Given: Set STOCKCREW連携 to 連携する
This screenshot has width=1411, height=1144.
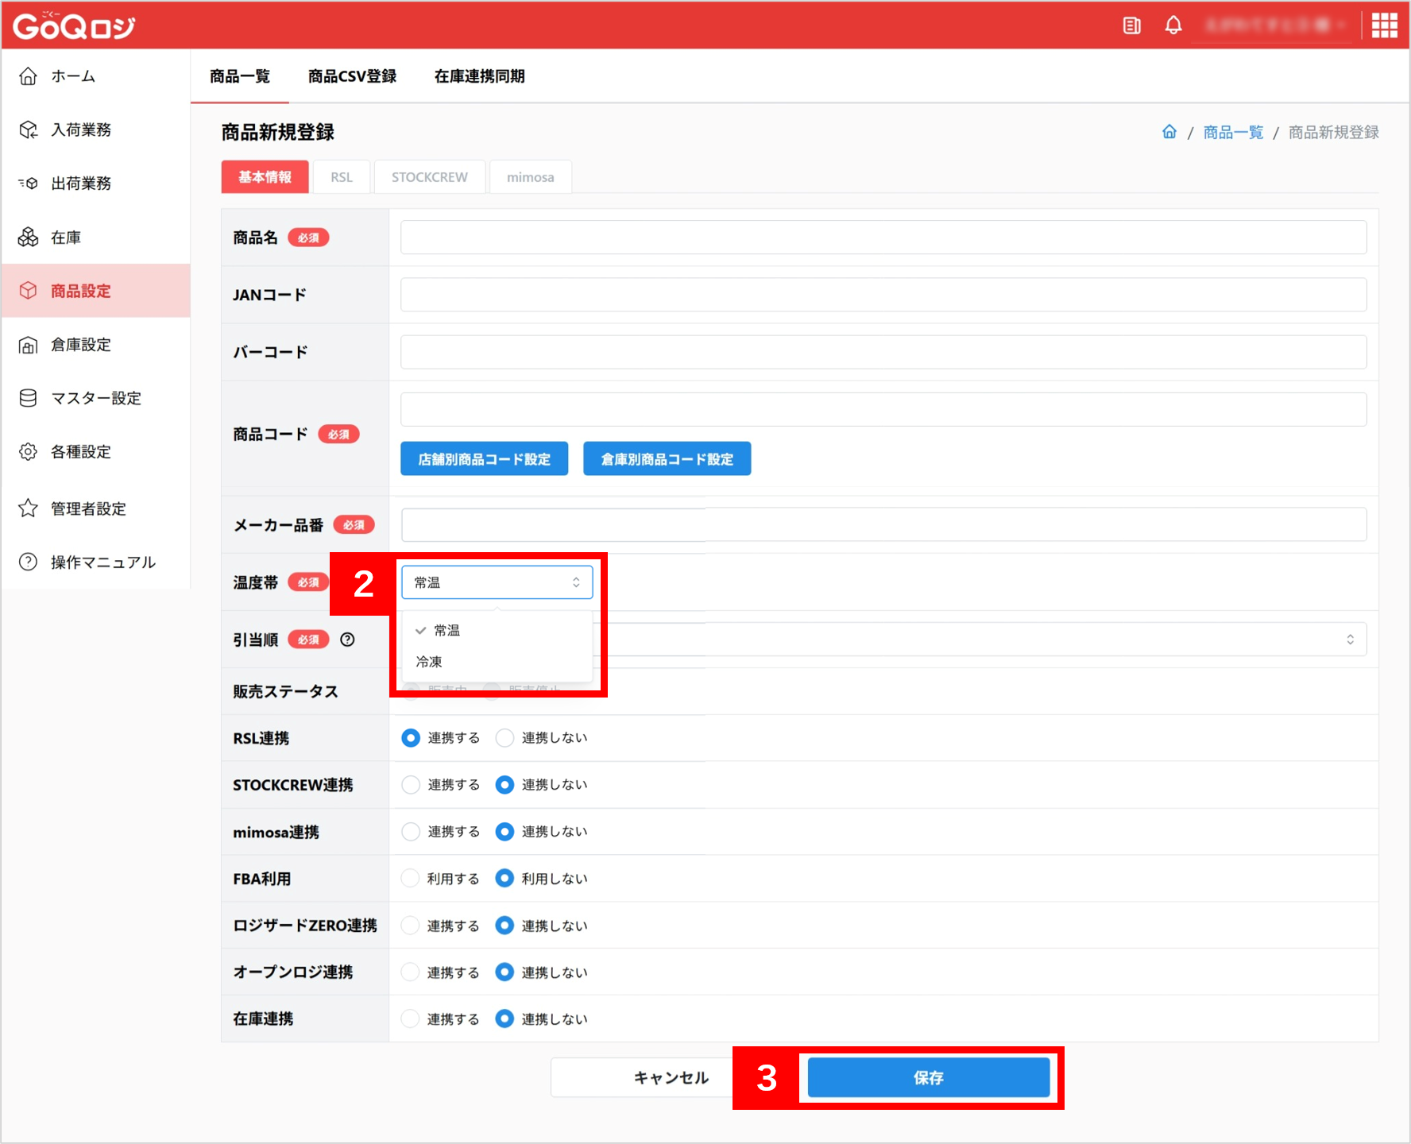Looking at the screenshot, I should coord(411,785).
